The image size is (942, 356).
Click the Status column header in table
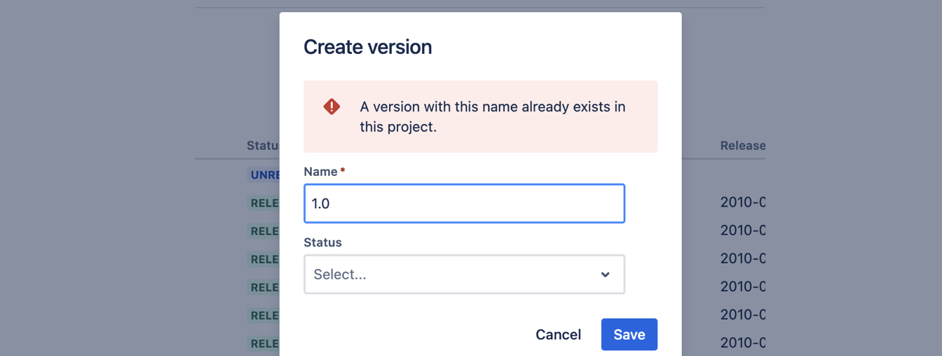[x=263, y=146]
